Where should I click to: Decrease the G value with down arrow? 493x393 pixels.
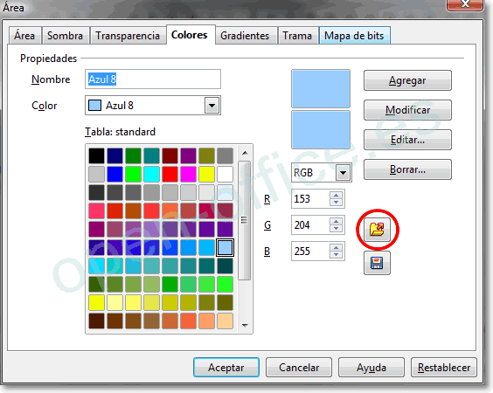[337, 229]
